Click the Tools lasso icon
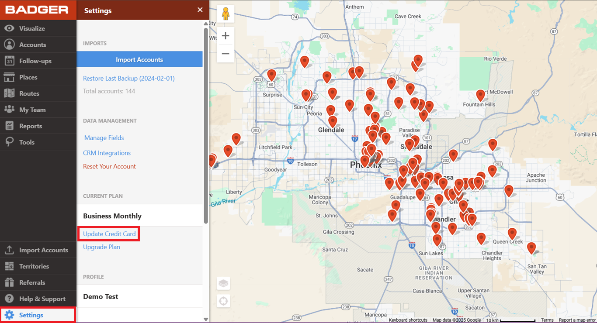This screenshot has height=323, width=597. click(x=9, y=142)
